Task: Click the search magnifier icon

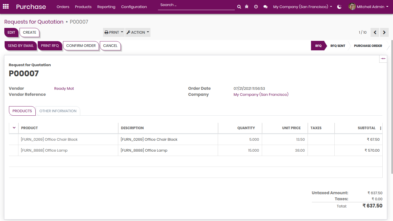Action: pos(239,7)
